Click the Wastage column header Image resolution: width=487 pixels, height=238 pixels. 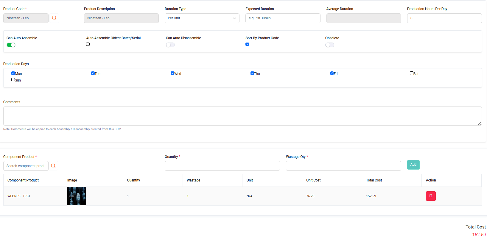(194, 180)
